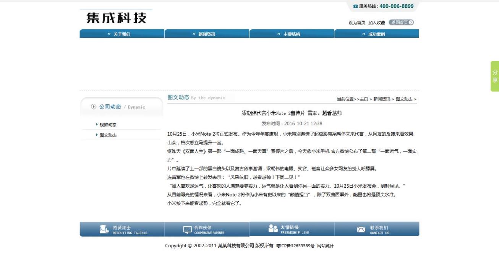The height and width of the screenshot is (266, 499).
Task: Click the arrow icon on 返回首页 button
Action: [x=411, y=23]
